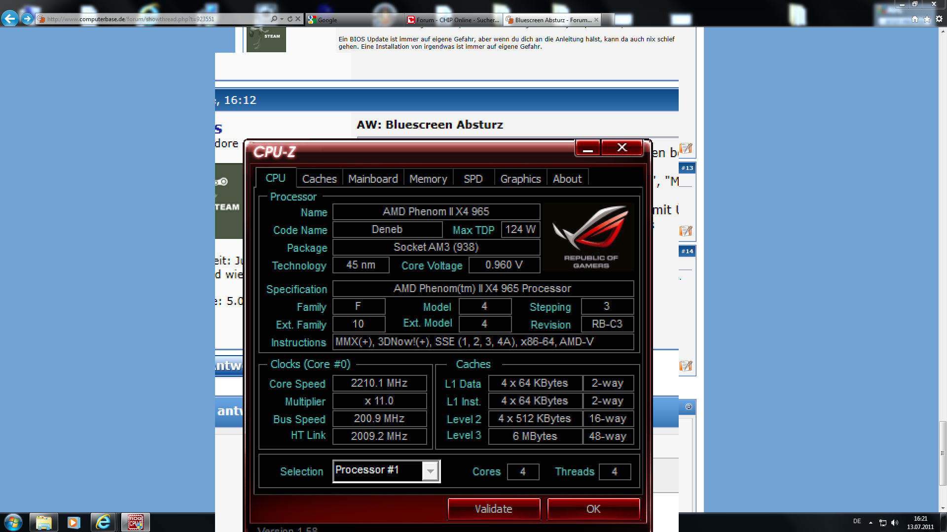Click the DE language indicator
Image resolution: width=947 pixels, height=532 pixels.
pyautogui.click(x=857, y=521)
